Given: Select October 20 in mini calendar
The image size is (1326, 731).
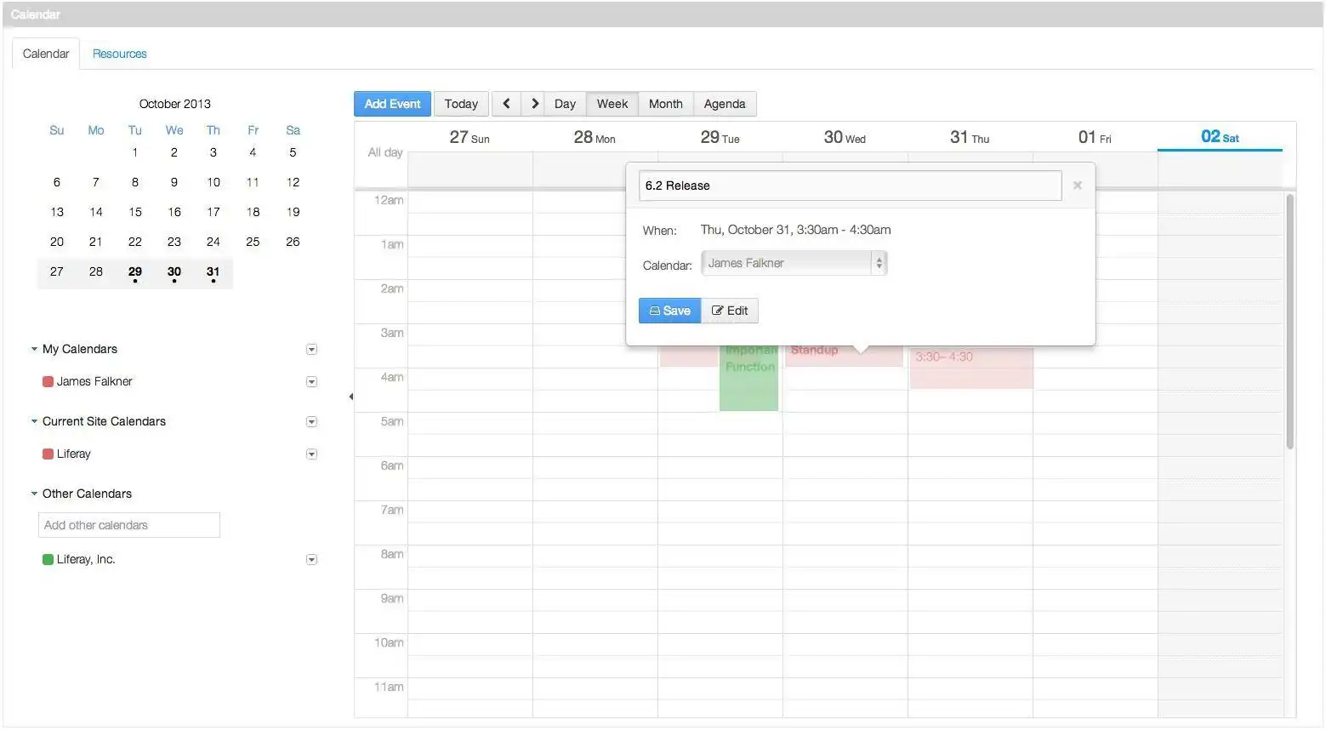Looking at the screenshot, I should [57, 242].
